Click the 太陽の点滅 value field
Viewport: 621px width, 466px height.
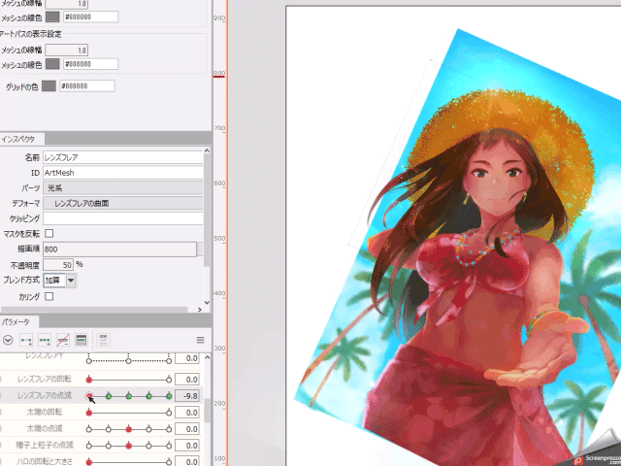click(187, 429)
